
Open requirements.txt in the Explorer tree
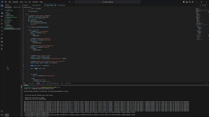point(9,27)
